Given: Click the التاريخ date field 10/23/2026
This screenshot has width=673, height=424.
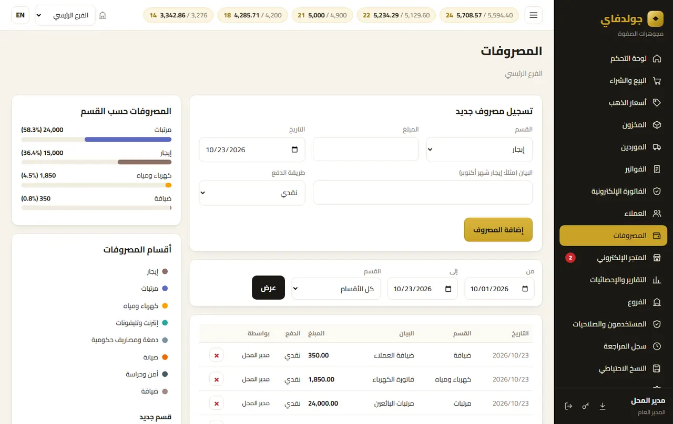Looking at the screenshot, I should 252,150.
